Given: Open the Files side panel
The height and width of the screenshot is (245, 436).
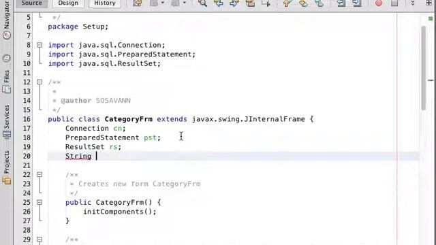Looking at the screenshot, I should point(7,82).
